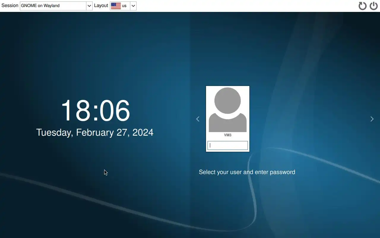The height and width of the screenshot is (238, 380).
Task: Open the keyboard Layout dropdown arrow
Action: tap(133, 6)
